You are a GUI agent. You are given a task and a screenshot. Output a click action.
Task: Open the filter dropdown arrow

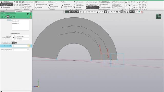133,12
